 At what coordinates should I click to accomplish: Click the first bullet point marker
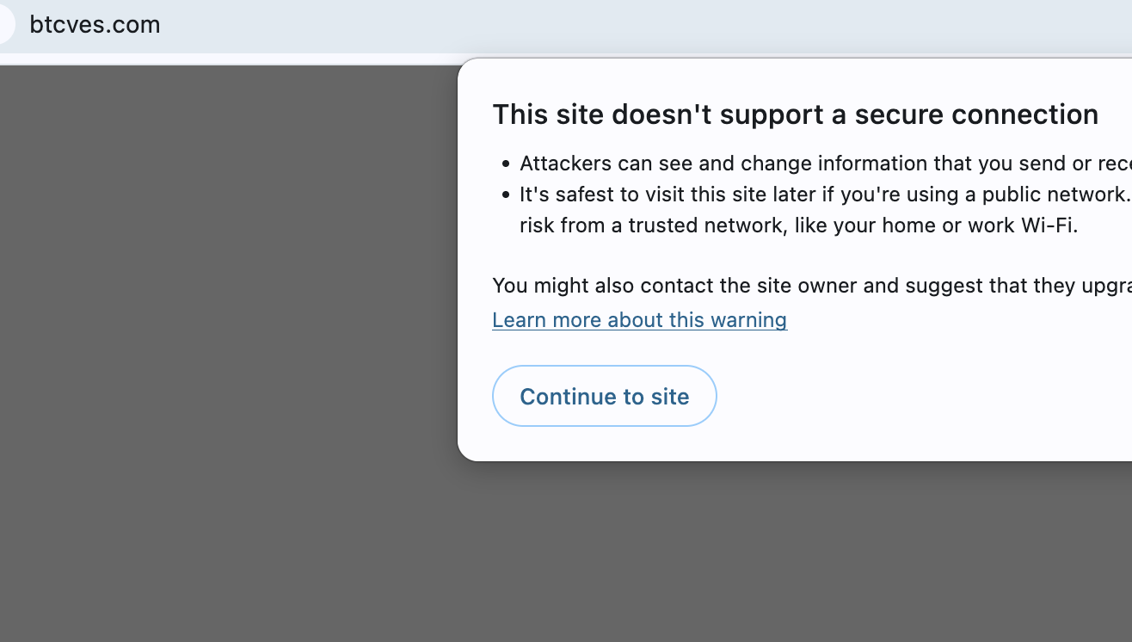pyautogui.click(x=505, y=164)
